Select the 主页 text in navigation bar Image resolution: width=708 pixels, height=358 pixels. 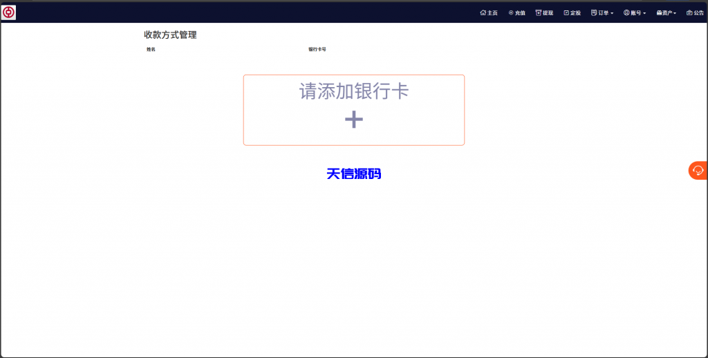pos(492,13)
